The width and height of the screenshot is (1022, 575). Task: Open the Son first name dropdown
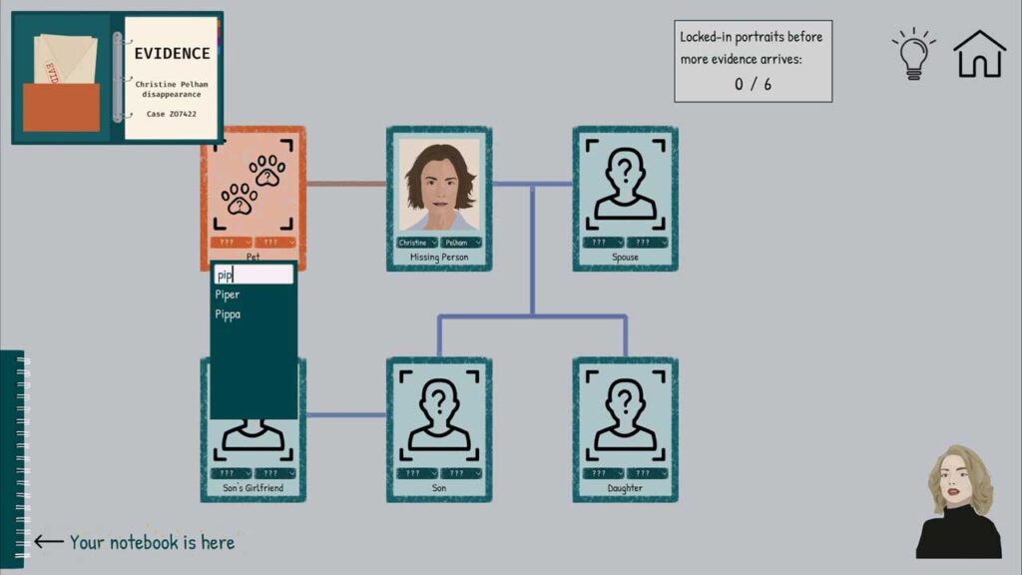(x=417, y=473)
